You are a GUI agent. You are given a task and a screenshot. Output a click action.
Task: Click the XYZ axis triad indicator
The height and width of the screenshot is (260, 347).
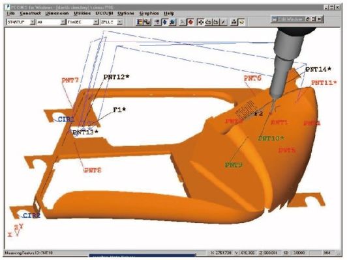click(x=16, y=231)
